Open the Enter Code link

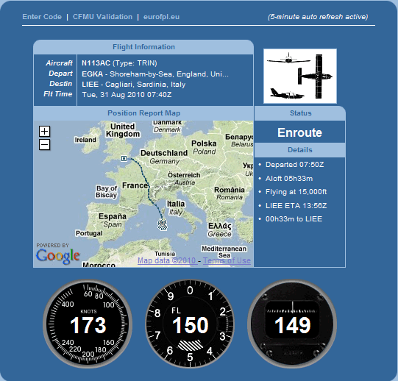point(42,17)
